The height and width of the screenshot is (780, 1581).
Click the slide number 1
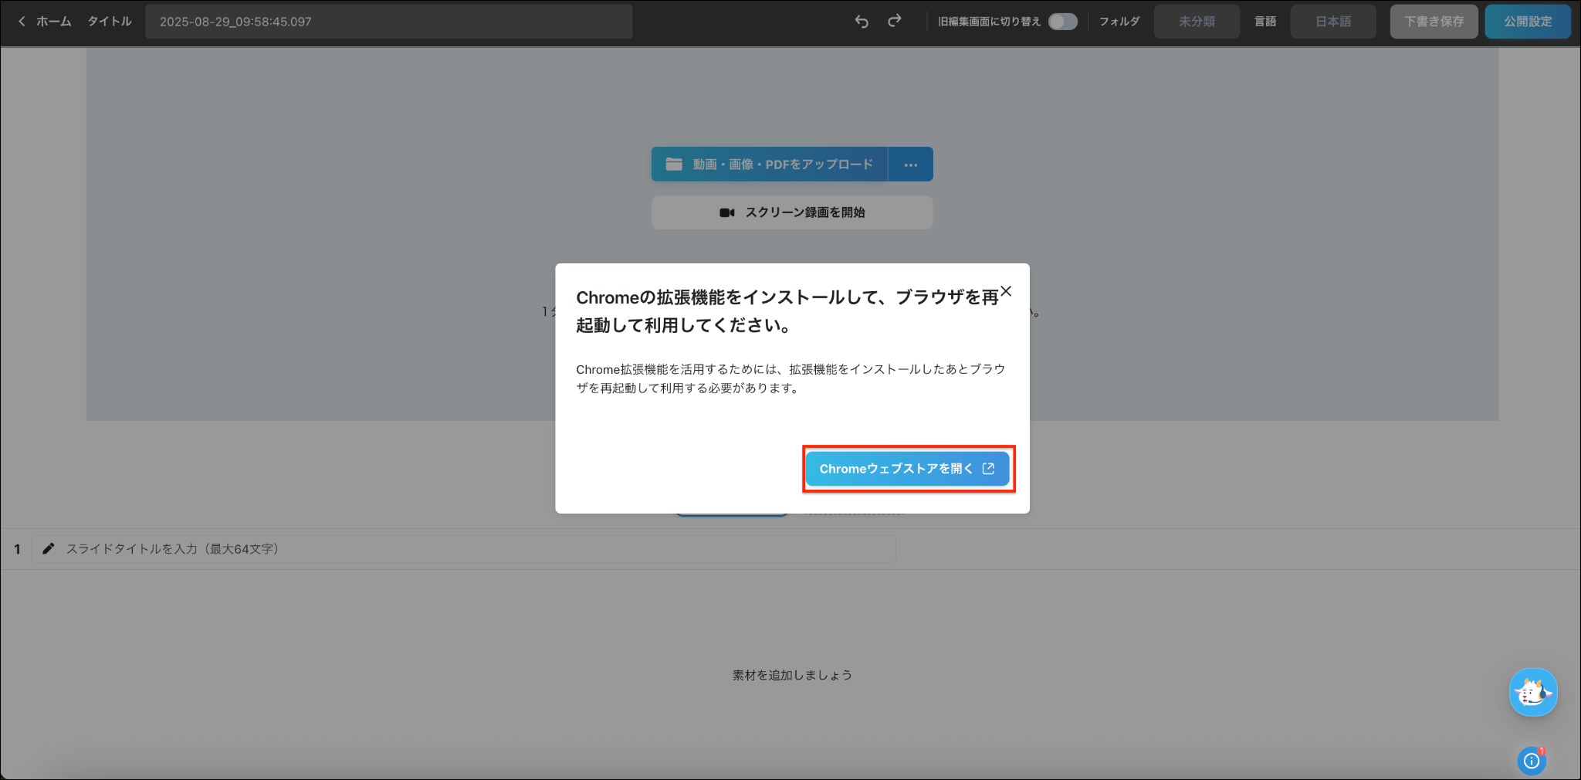[17, 549]
